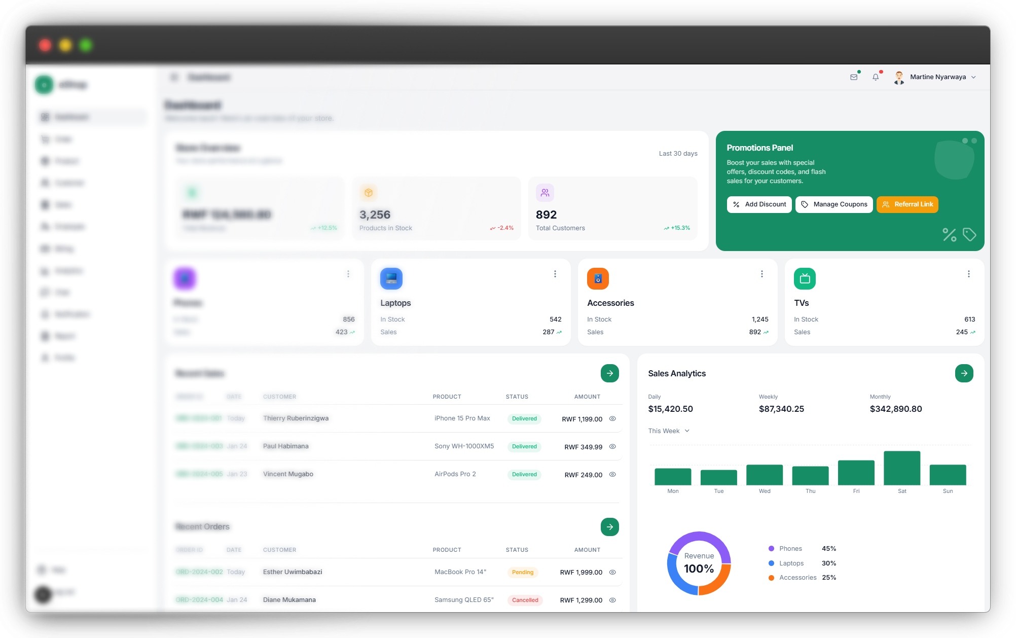
Task: Click the green TVs category icon
Action: point(805,278)
